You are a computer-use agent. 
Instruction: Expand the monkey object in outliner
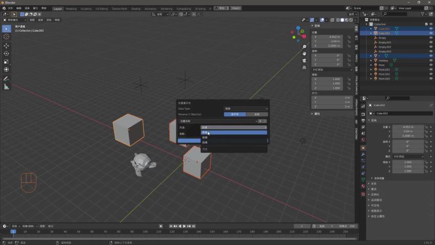pyautogui.click(x=371, y=60)
